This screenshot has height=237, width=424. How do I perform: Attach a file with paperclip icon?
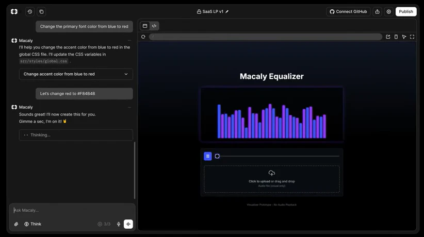[16, 224]
